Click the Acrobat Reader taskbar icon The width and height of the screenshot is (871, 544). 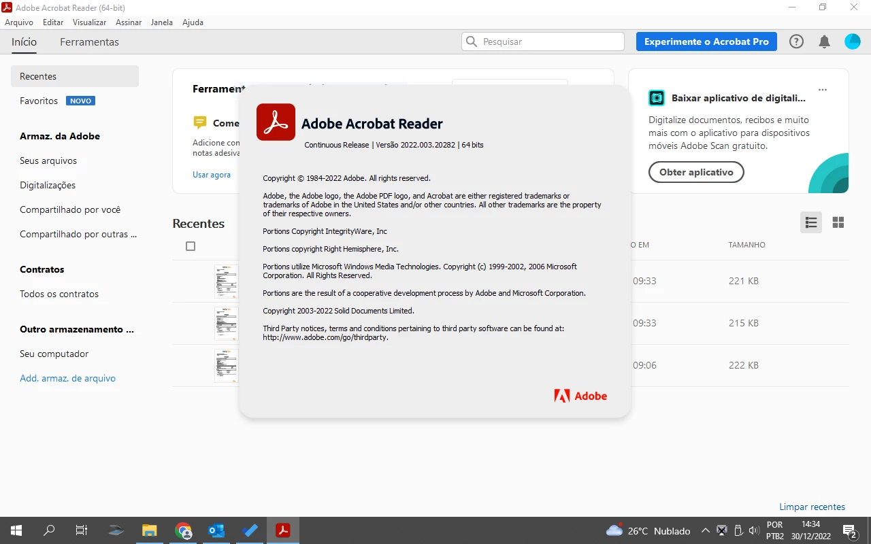tap(283, 530)
